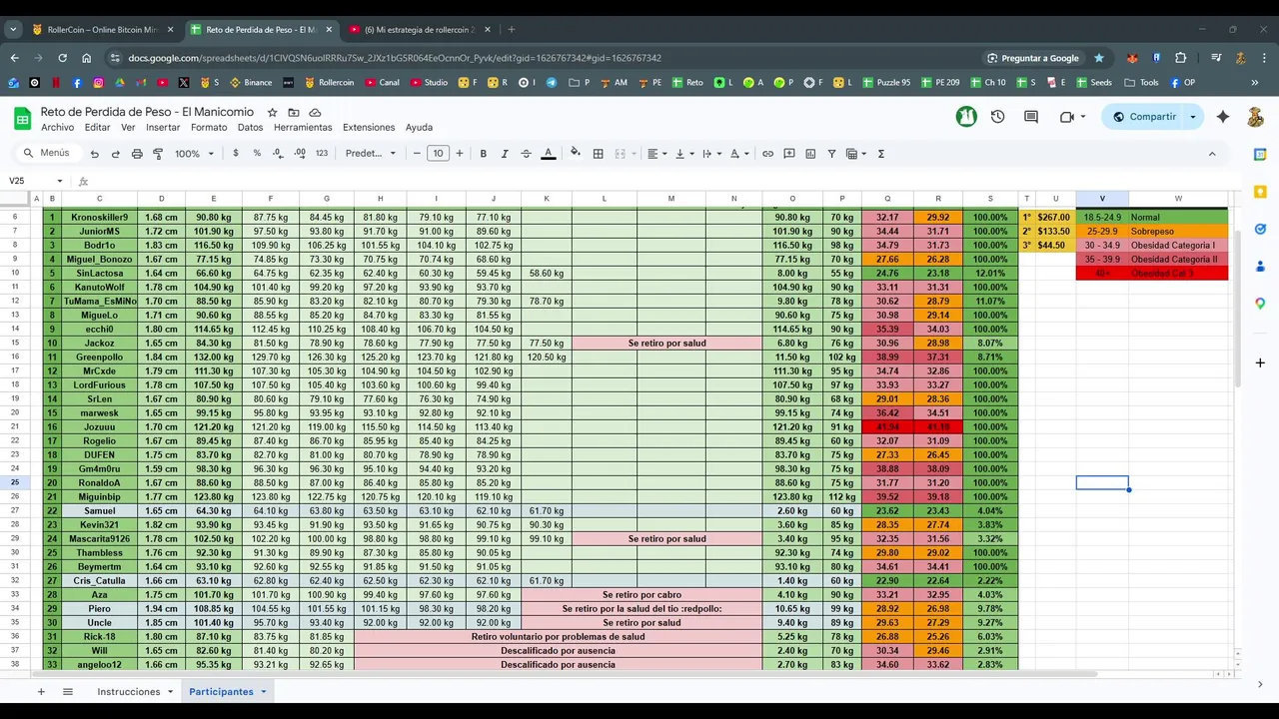
Task: Increase the font size
Action: tap(460, 154)
